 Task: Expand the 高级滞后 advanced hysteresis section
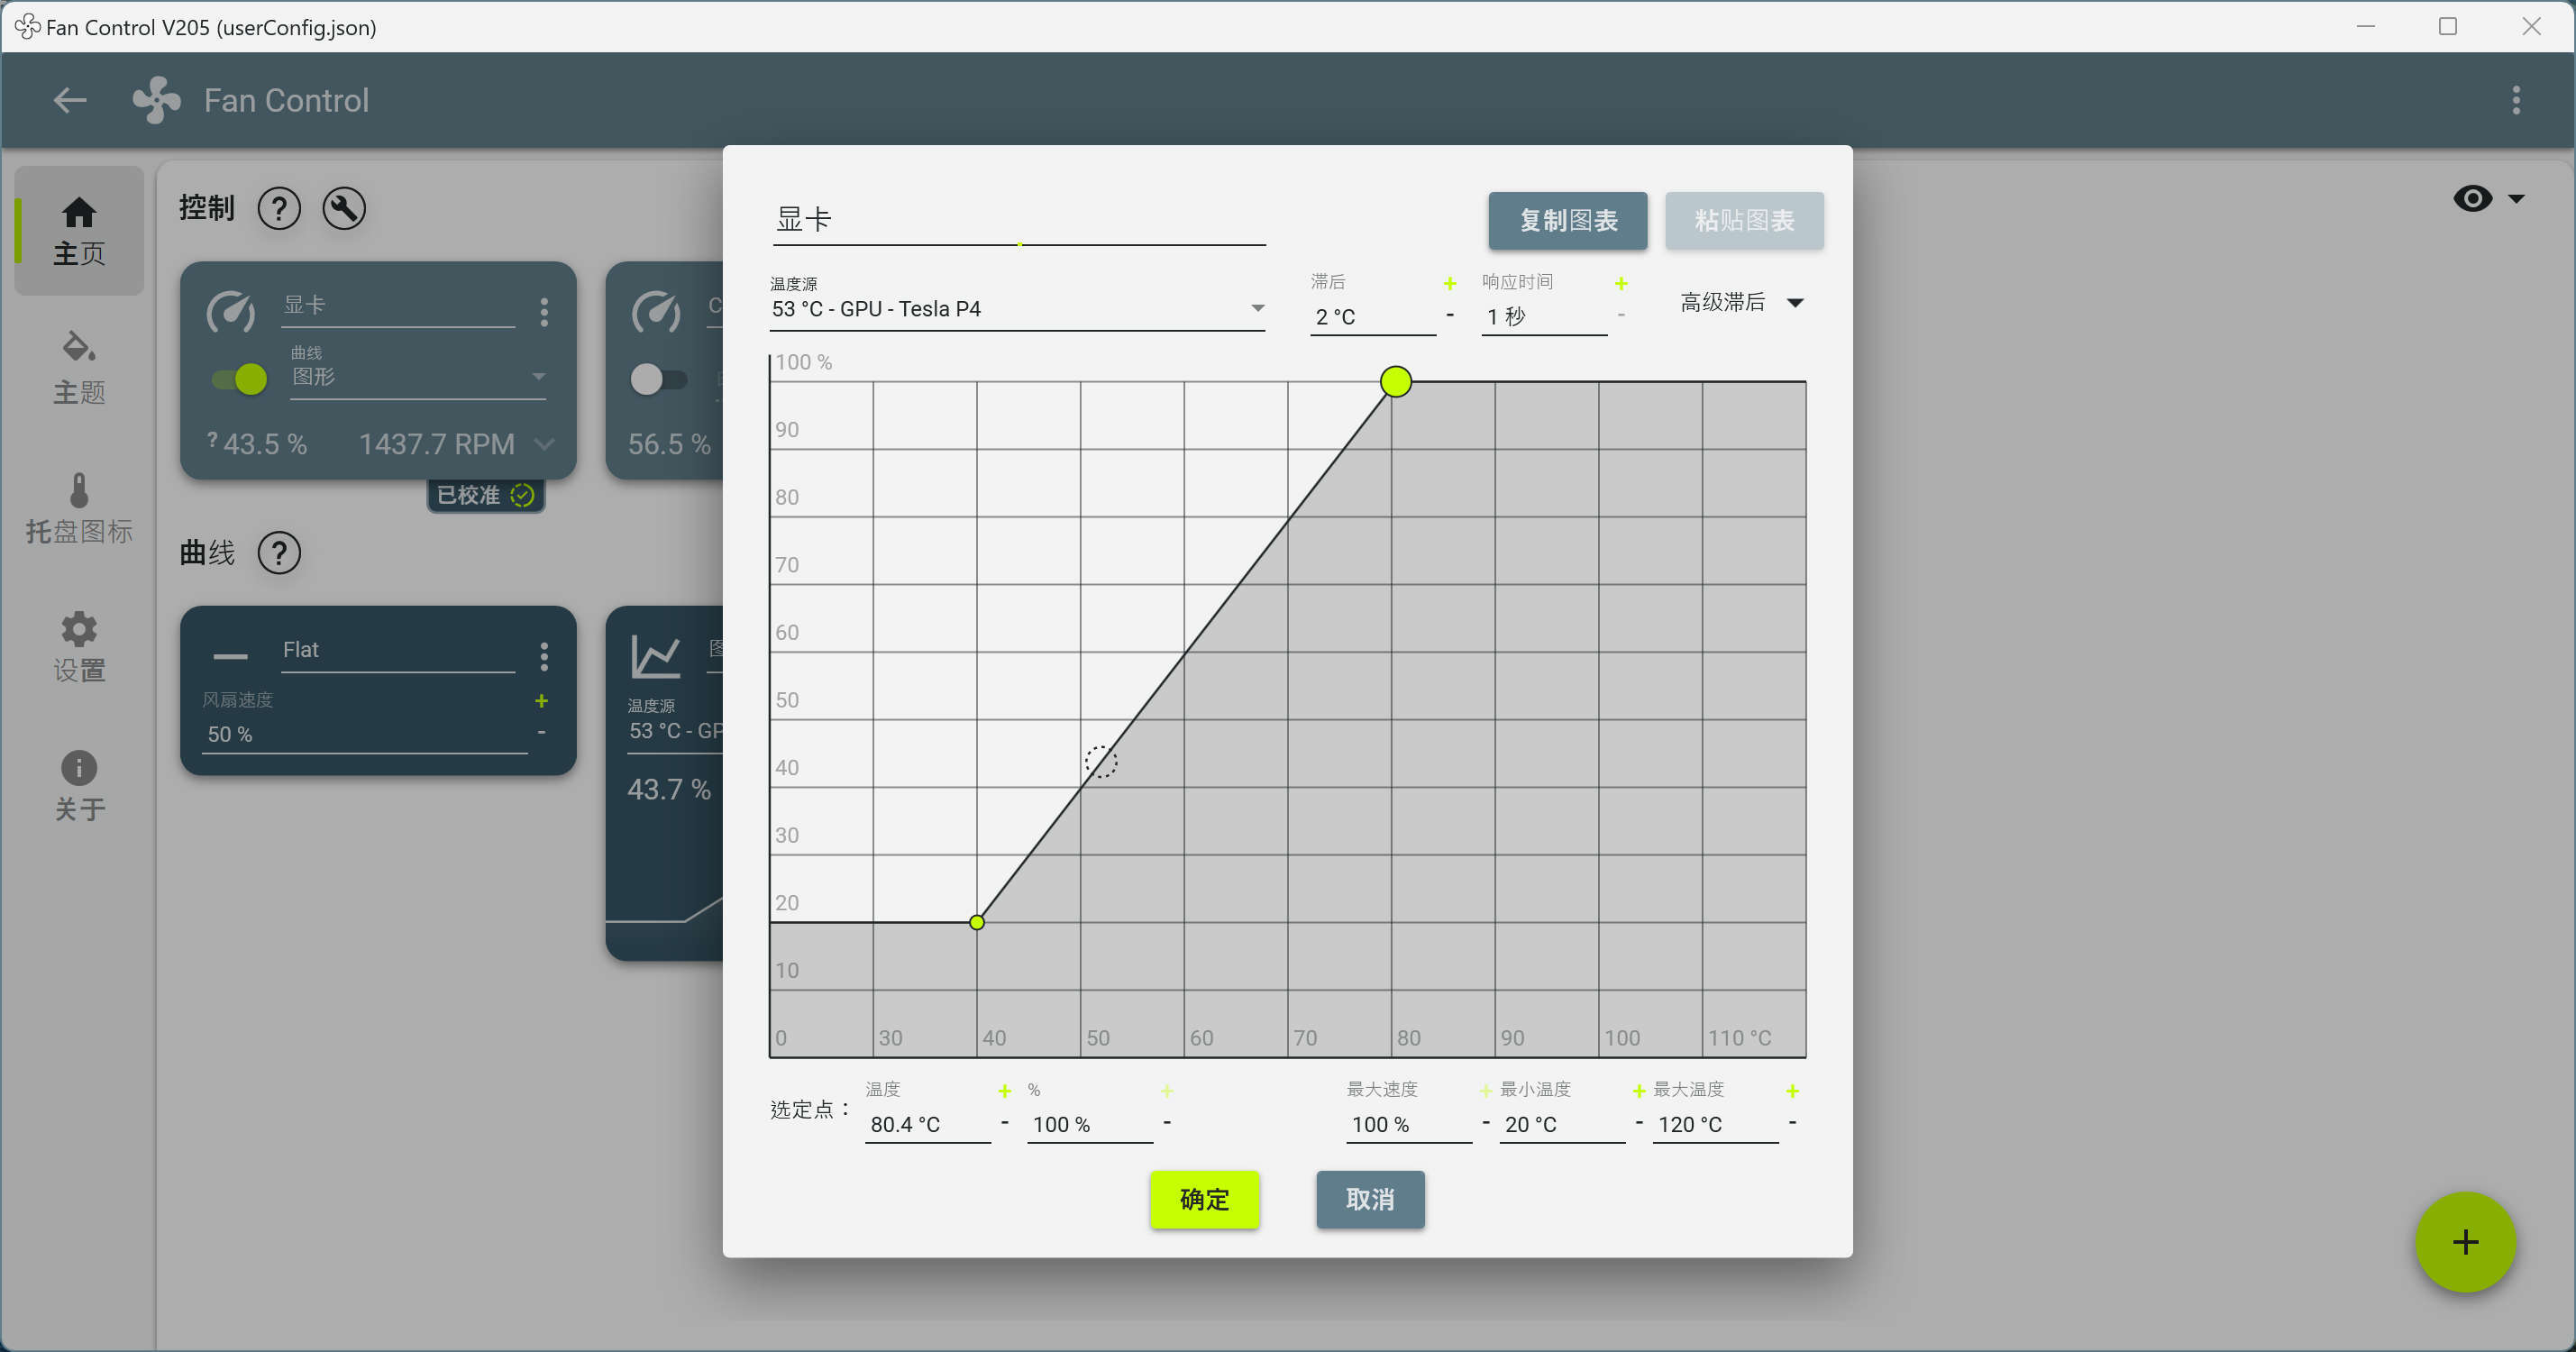pos(1741,302)
